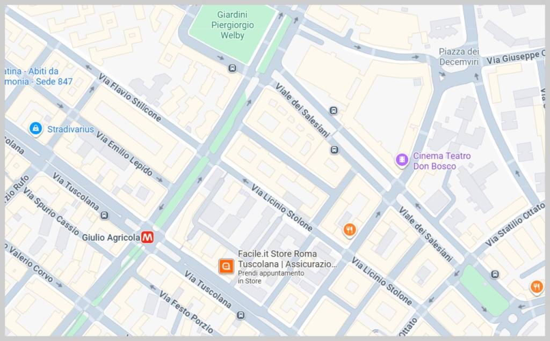Select the bus stop by the park near Via Statilio Ottato

(495, 274)
